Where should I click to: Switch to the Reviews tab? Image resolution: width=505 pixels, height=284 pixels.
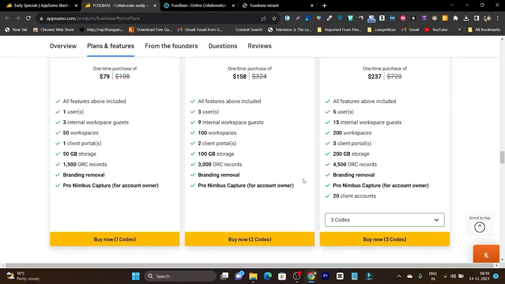click(x=260, y=46)
